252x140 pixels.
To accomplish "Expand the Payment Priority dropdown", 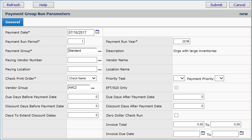I will pos(220,79).
